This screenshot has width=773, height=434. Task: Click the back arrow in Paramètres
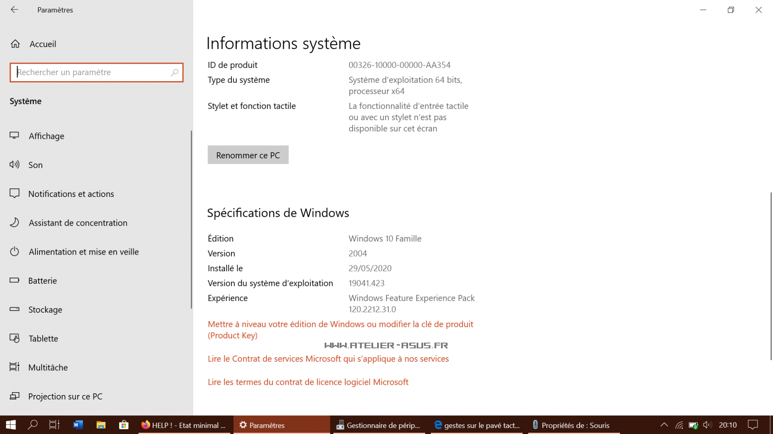click(x=15, y=10)
